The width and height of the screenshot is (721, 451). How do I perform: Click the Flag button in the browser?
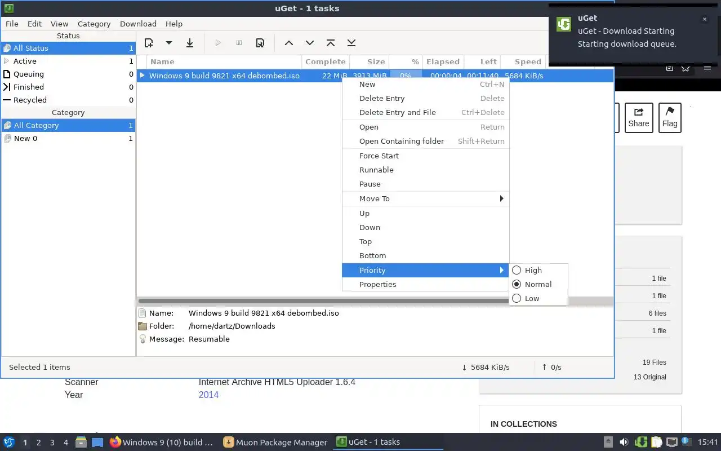(x=670, y=117)
